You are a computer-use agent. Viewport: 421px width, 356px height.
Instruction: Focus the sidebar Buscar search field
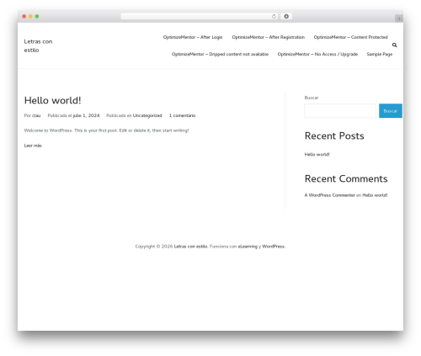point(340,111)
